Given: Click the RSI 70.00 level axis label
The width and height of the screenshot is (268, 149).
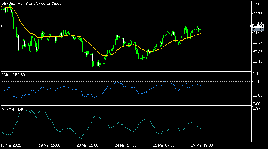Looking at the screenshot, I should pyautogui.click(x=257, y=82).
